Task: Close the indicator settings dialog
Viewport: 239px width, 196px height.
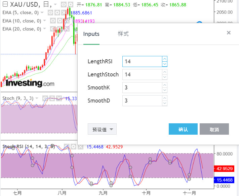Action: pyautogui.click(x=229, y=33)
